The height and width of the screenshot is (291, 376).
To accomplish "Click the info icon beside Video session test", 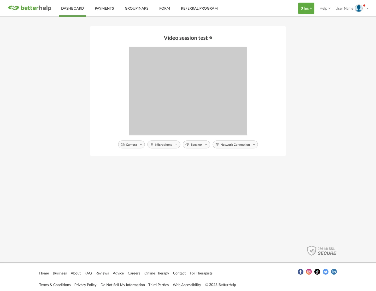I will 211,38.
